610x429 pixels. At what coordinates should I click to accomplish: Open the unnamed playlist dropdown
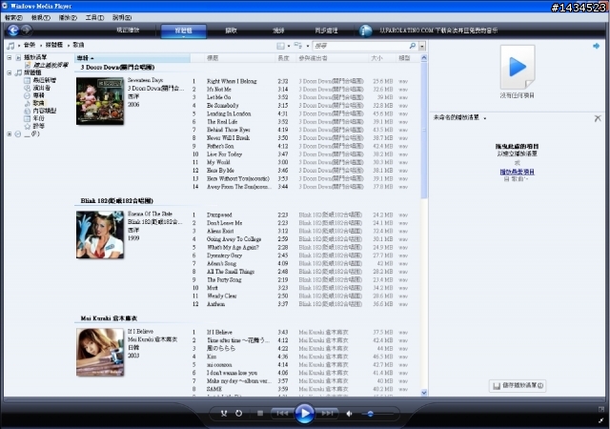485,118
